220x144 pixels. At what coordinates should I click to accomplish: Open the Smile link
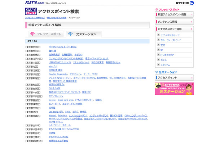coord(68,112)
